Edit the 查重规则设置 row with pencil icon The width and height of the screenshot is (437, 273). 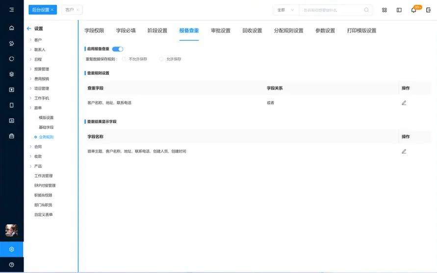coord(404,103)
